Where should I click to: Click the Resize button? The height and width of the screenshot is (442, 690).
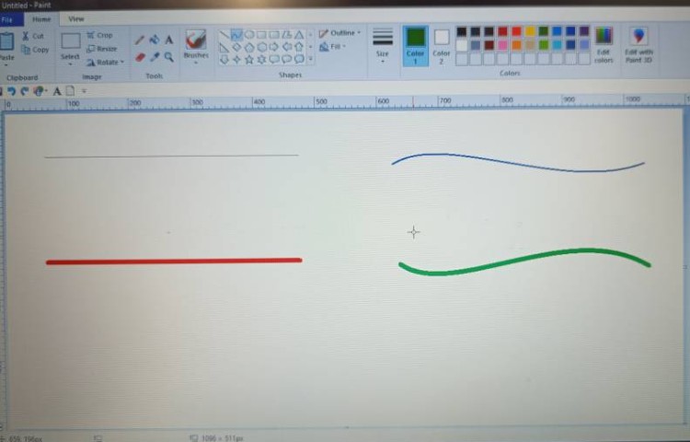pos(101,49)
